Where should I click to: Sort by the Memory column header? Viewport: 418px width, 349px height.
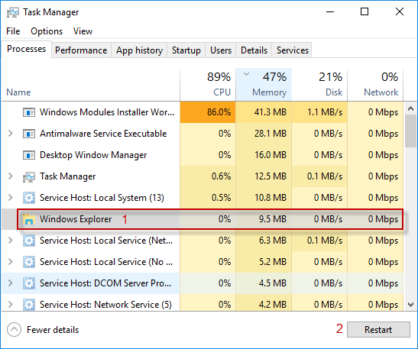(x=264, y=85)
